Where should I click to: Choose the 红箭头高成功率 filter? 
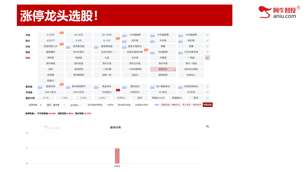(x=135, y=52)
